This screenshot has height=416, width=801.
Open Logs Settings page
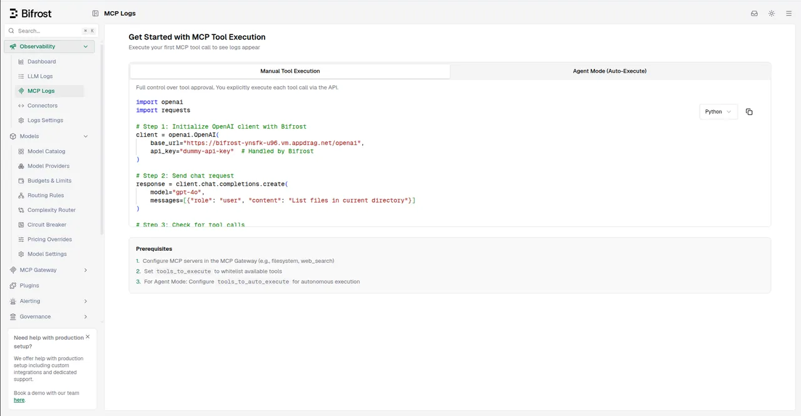(x=45, y=120)
